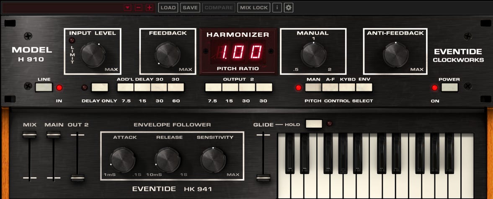Click the INPUT LEVEL knob
This screenshot has width=493, height=199.
pyautogui.click(x=93, y=55)
